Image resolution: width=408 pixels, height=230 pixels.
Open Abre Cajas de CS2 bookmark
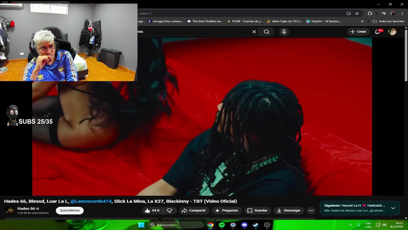(284, 21)
